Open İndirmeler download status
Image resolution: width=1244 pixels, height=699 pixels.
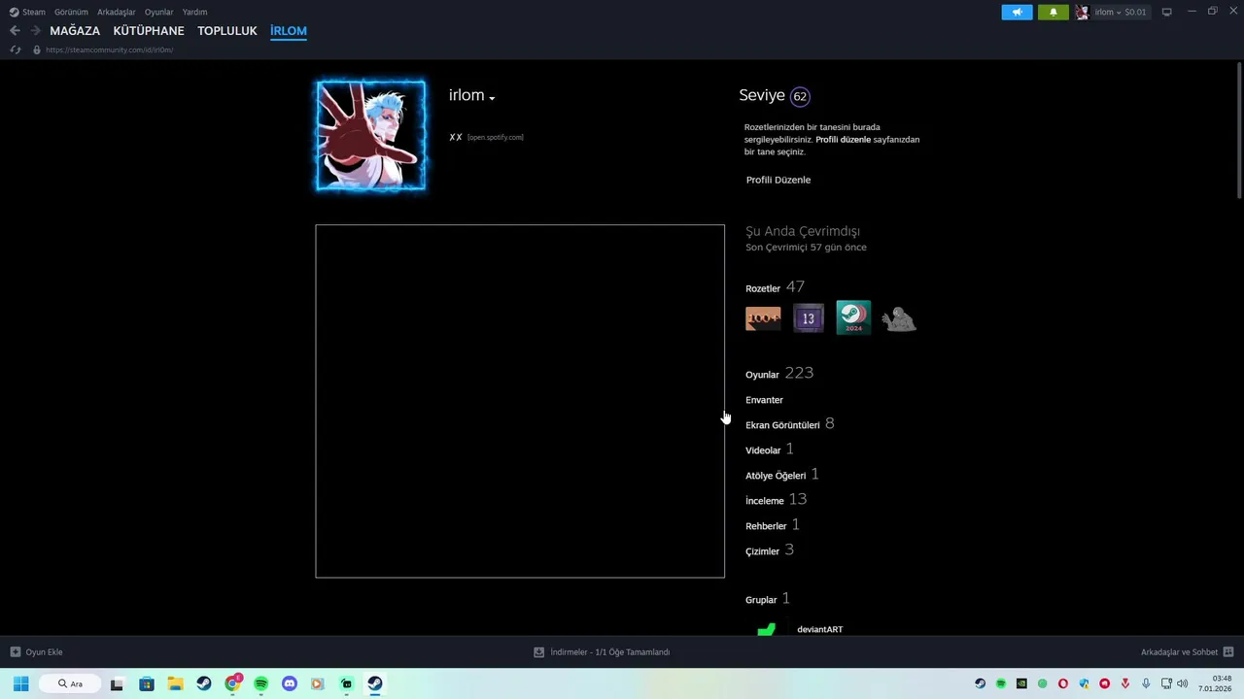602,652
